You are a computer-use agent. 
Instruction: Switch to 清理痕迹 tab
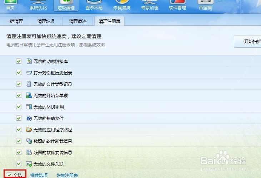pyautogui.click(x=78, y=21)
